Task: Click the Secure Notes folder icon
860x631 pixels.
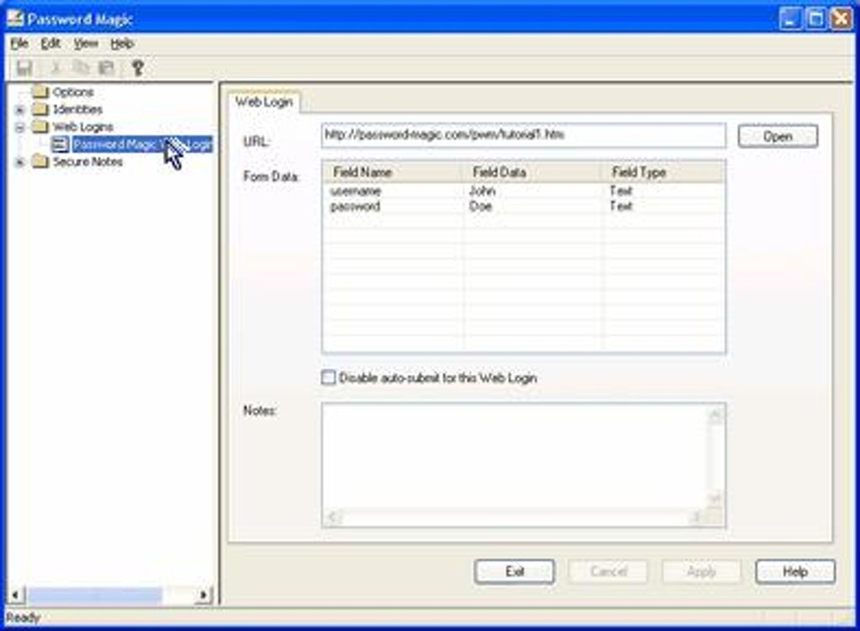Action: point(40,161)
